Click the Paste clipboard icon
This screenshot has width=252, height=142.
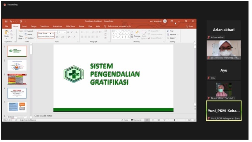[x=7, y=33]
